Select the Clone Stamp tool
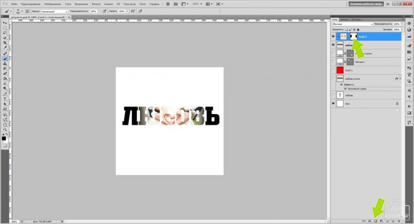 point(5,64)
